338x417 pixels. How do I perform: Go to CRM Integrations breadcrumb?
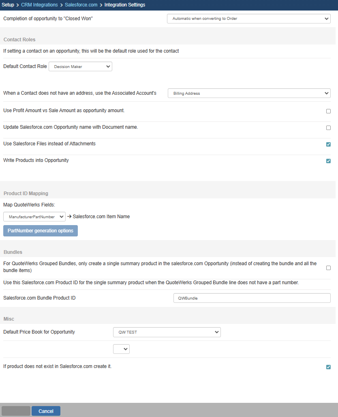coord(39,5)
